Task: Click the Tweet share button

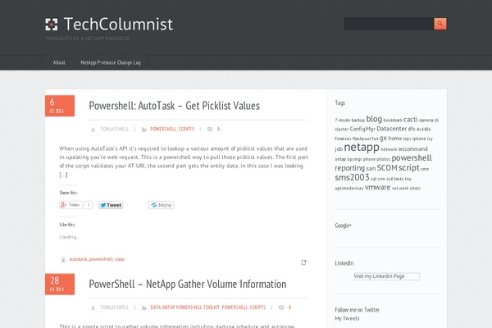Action: (x=111, y=205)
